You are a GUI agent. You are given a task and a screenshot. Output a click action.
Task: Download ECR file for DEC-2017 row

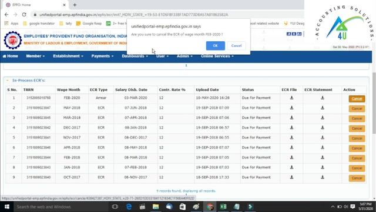(x=291, y=128)
